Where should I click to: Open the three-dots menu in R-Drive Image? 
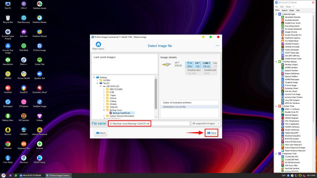point(217,46)
